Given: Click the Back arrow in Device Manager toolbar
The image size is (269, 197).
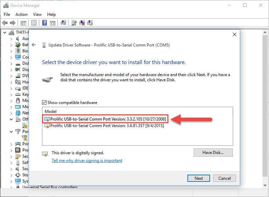Looking at the screenshot, I should point(5,23).
